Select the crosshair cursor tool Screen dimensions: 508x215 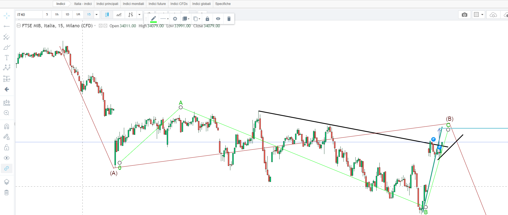(7, 16)
